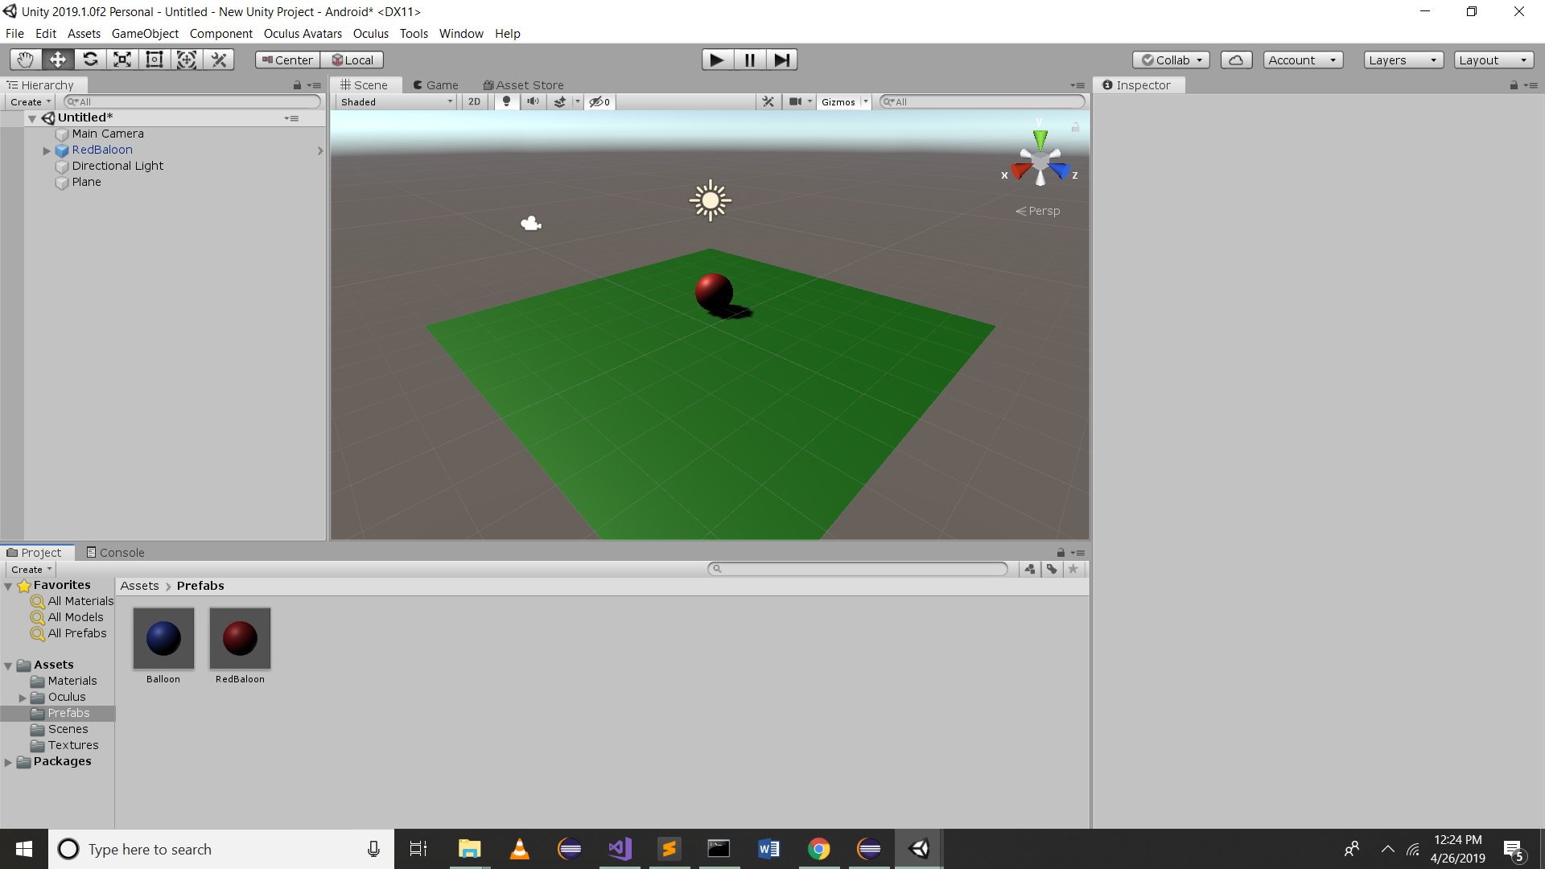Toggle scene lighting on or off

(x=506, y=102)
